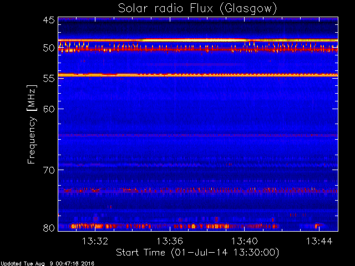Click the time tick label "13:44"
The height and width of the screenshot is (266, 355).
(x=319, y=241)
